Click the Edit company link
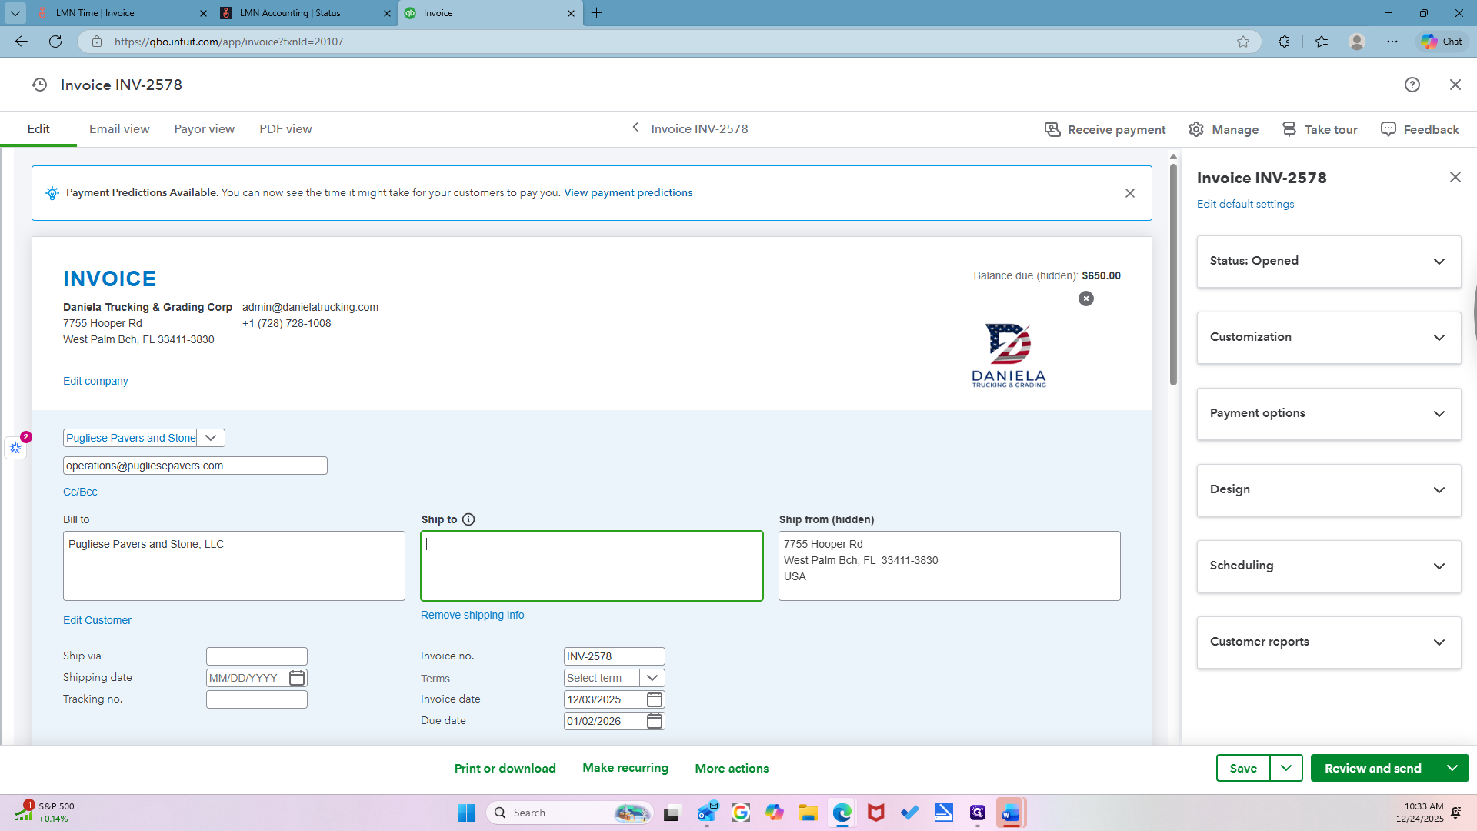1477x831 pixels. click(95, 381)
